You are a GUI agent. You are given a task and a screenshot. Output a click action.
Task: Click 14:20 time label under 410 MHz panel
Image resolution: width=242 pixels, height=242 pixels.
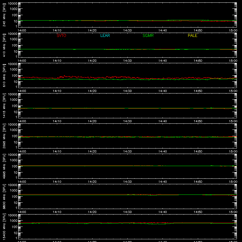coord(92,61)
